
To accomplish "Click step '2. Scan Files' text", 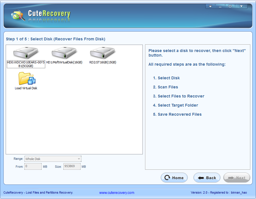I will pyautogui.click(x=165, y=87).
